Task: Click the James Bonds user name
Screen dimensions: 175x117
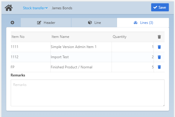Action: click(x=62, y=8)
